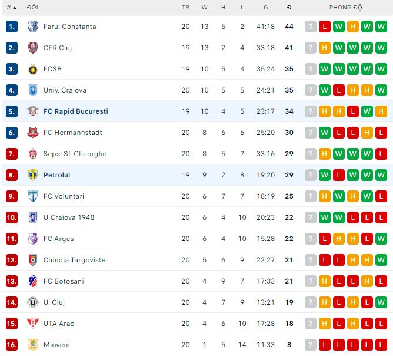Click the rank 1 position badge

[12, 27]
